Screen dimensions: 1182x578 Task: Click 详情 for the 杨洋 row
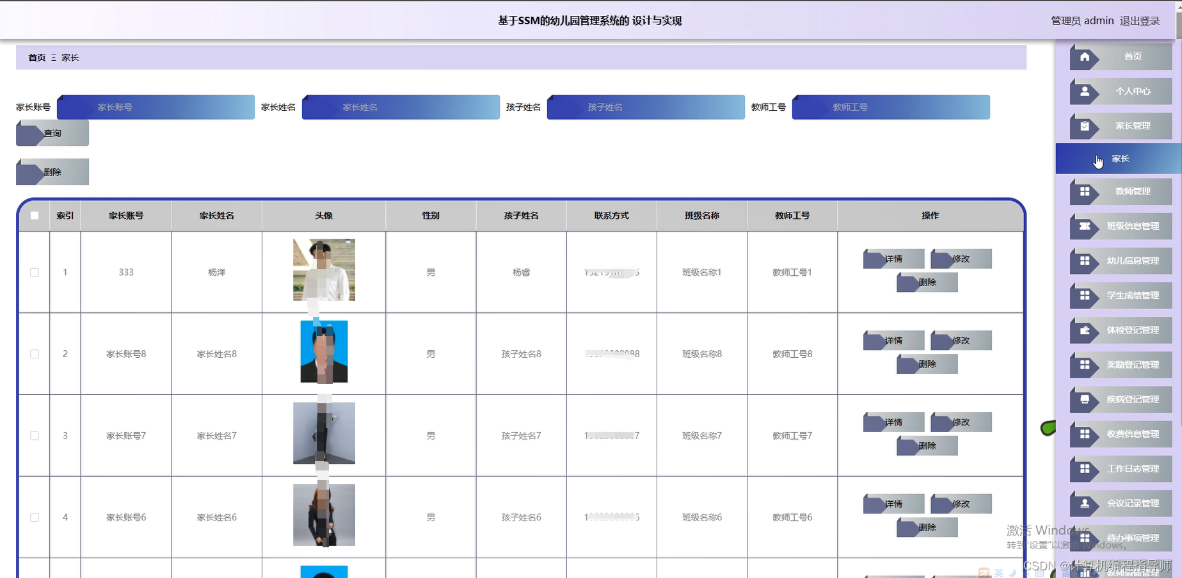click(894, 259)
